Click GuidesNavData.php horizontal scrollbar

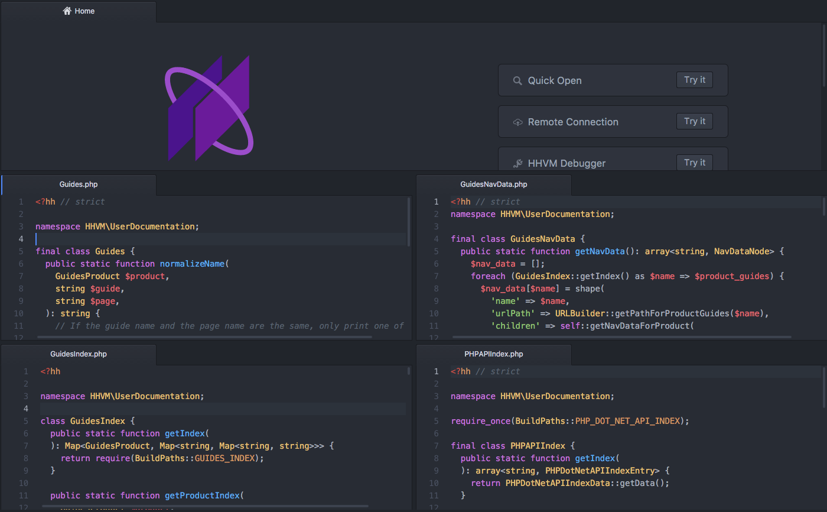621,337
